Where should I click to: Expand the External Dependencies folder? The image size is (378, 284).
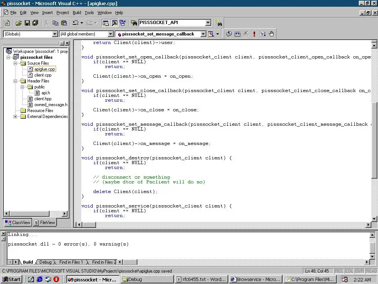pos(16,116)
